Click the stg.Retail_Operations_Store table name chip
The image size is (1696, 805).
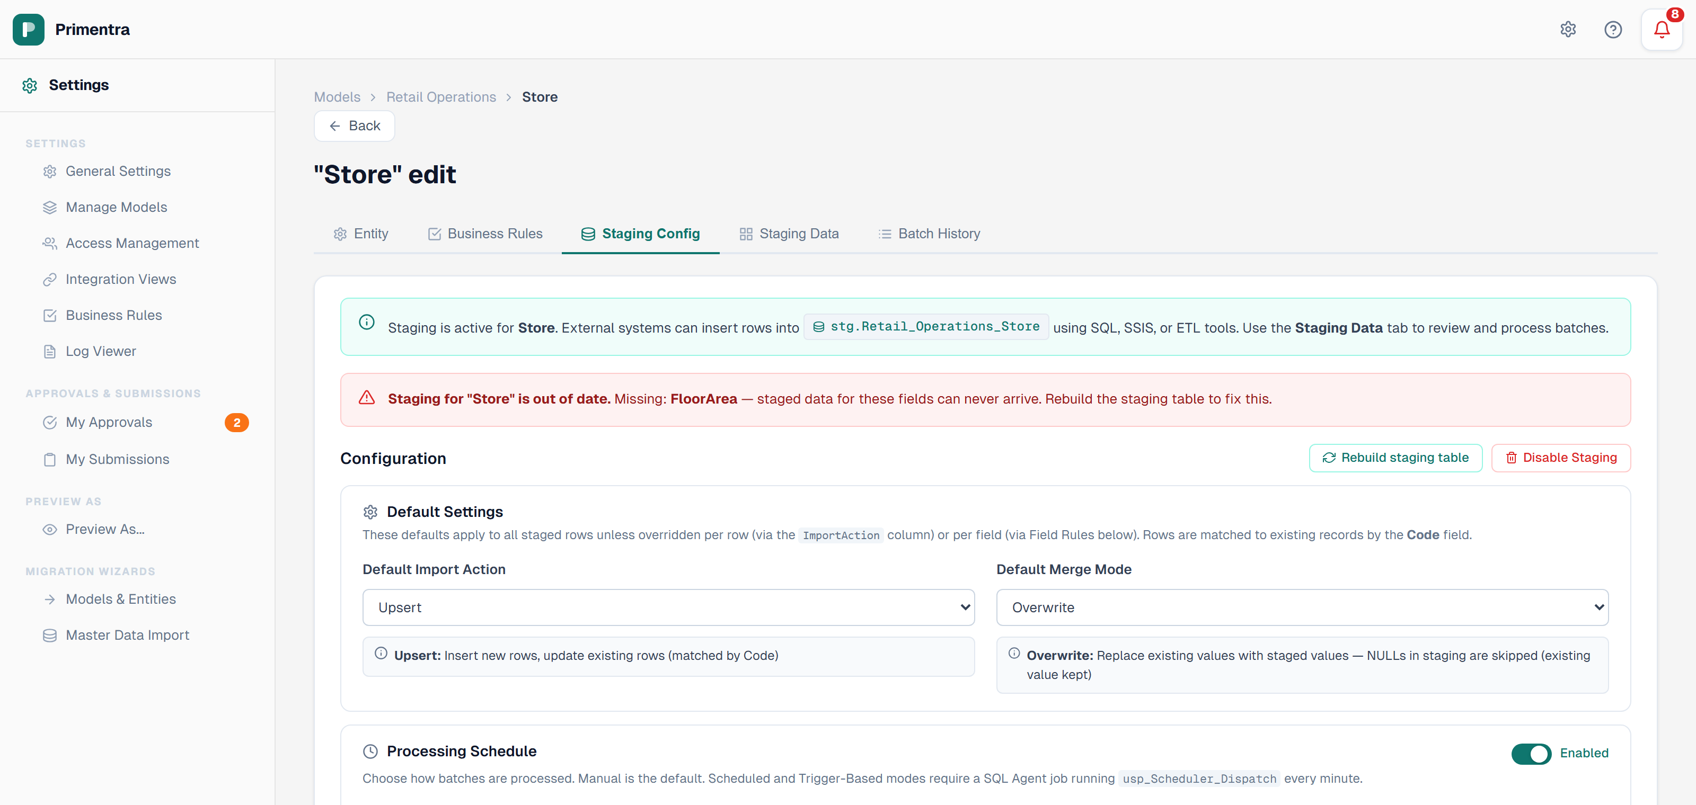[x=926, y=327]
